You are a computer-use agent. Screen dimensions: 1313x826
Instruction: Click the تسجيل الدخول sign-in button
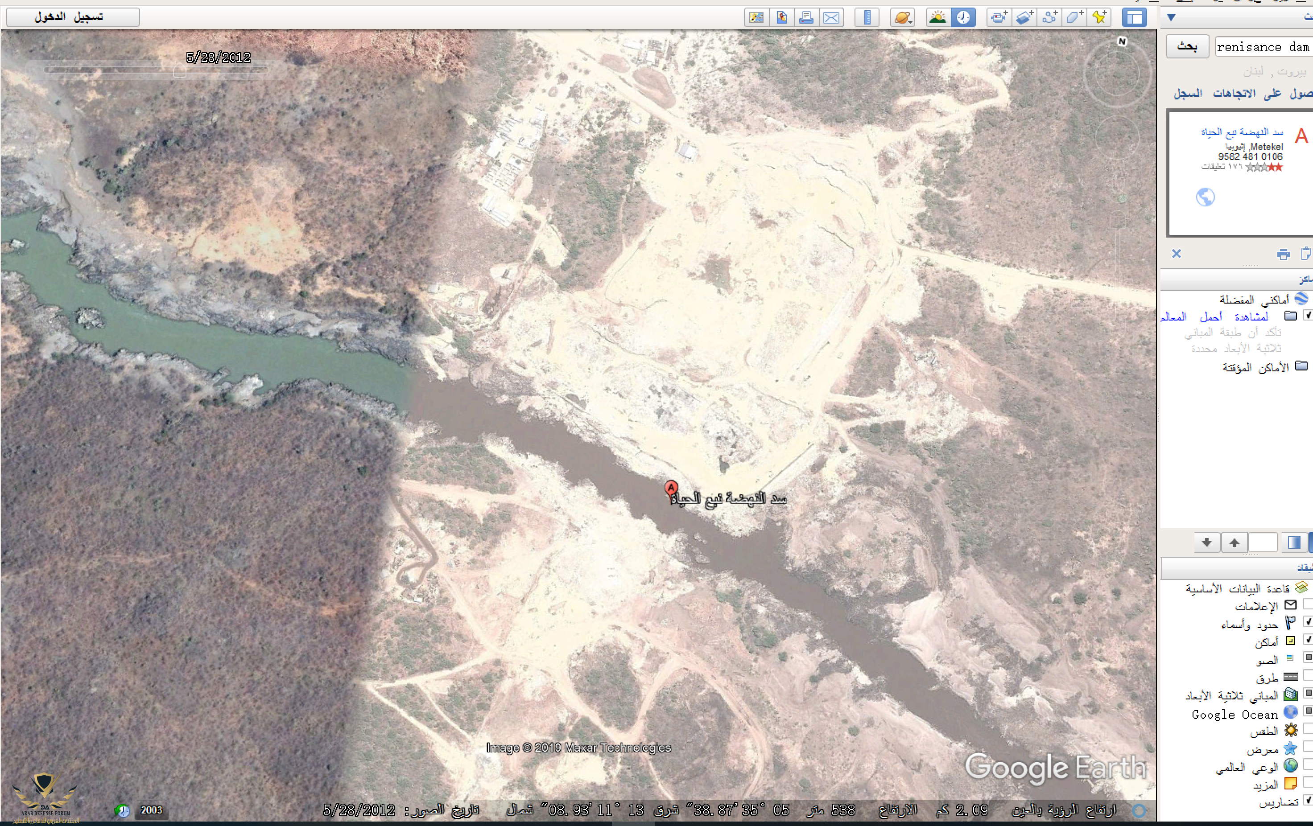tap(73, 17)
